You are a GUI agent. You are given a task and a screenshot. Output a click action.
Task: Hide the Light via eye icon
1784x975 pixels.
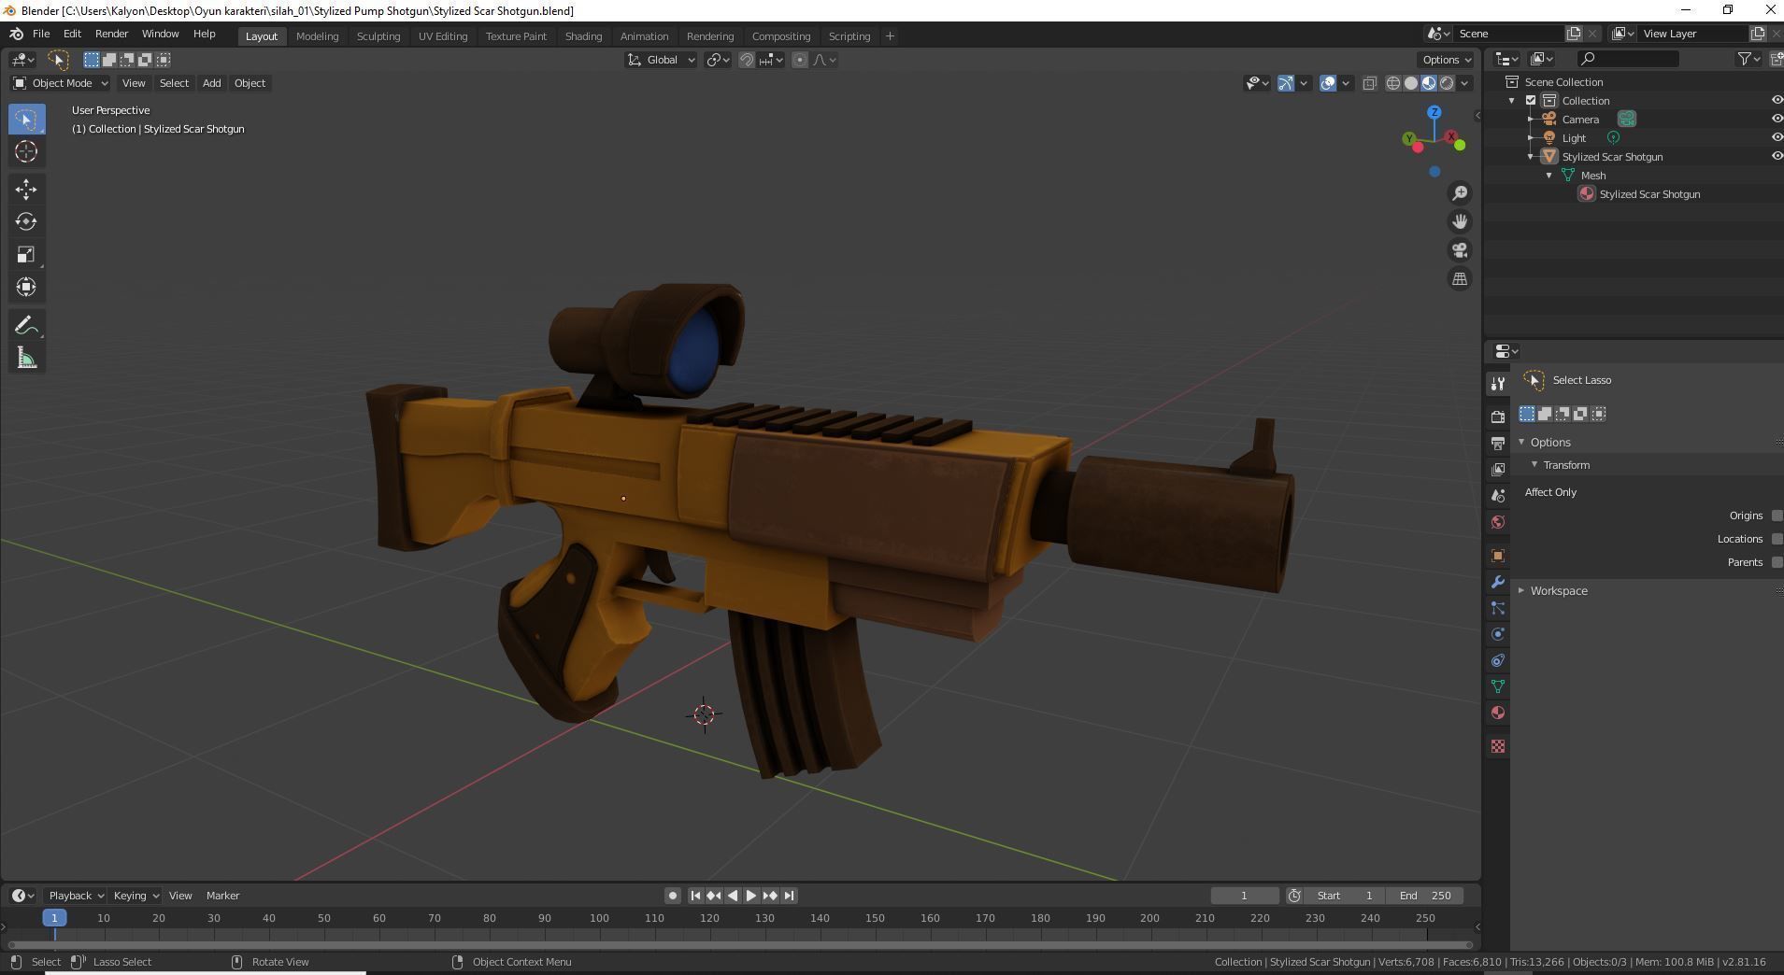(1777, 138)
